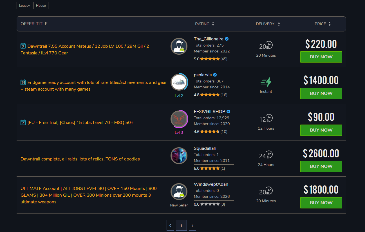Click psolarxis verified badge icon
Viewport: 365px width, 232px height.
[x=215, y=75]
